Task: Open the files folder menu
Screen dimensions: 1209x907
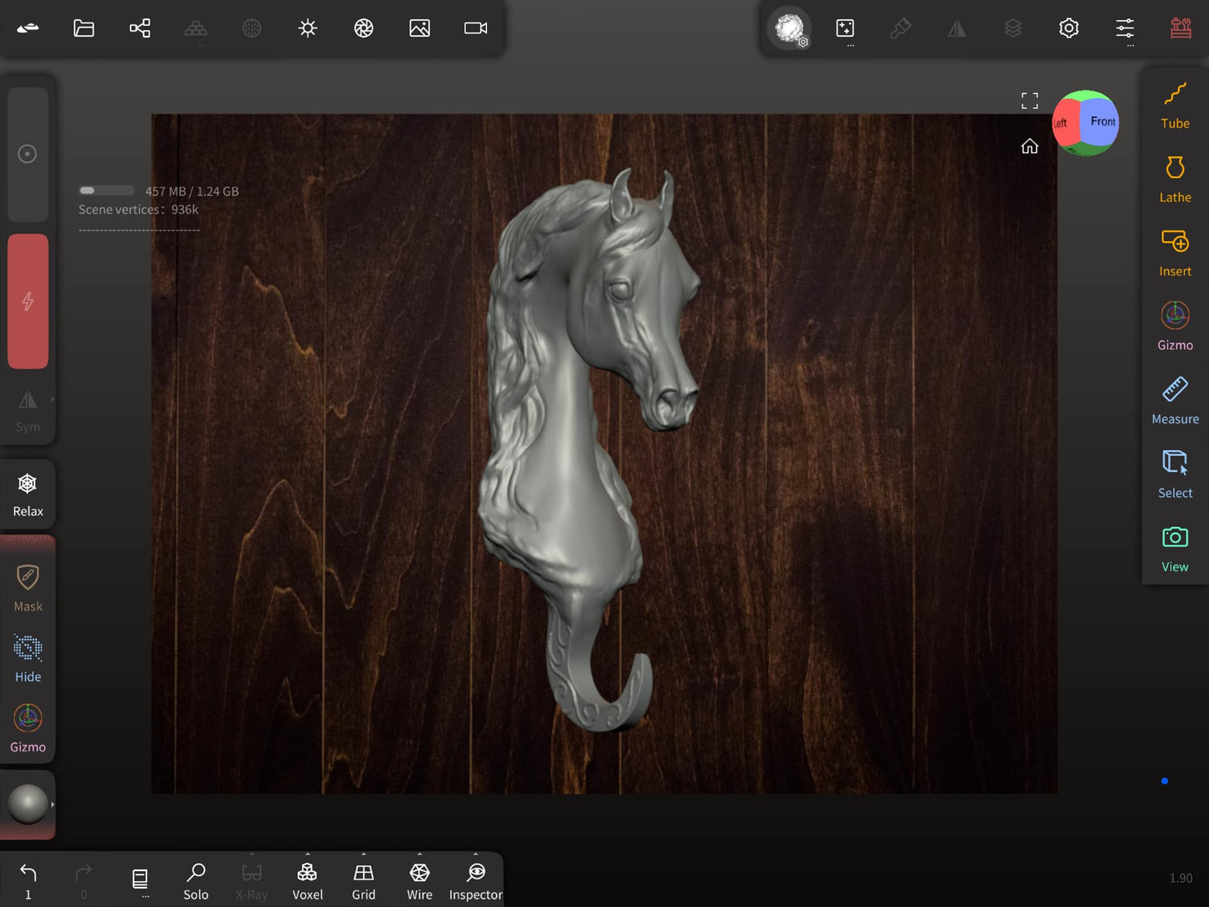Action: (x=84, y=28)
